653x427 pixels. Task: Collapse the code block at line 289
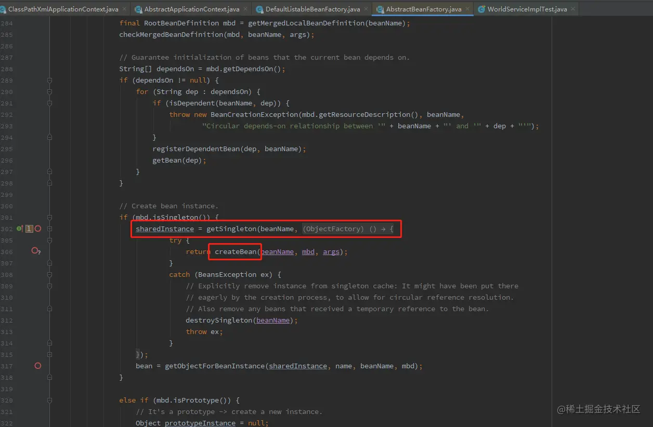[x=49, y=80]
